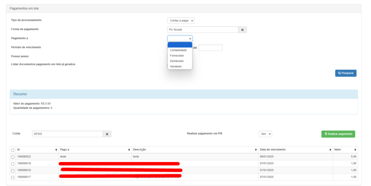The height and width of the screenshot is (186, 371).
Task: Click the Pesquisar search button
Action: 346,73
